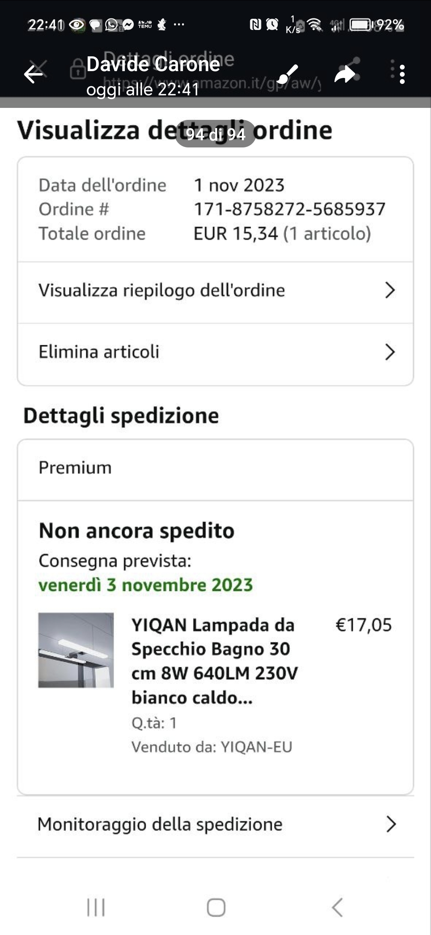
Task: Open YIQAN Lampada da Specchio product link
Action: 215,661
